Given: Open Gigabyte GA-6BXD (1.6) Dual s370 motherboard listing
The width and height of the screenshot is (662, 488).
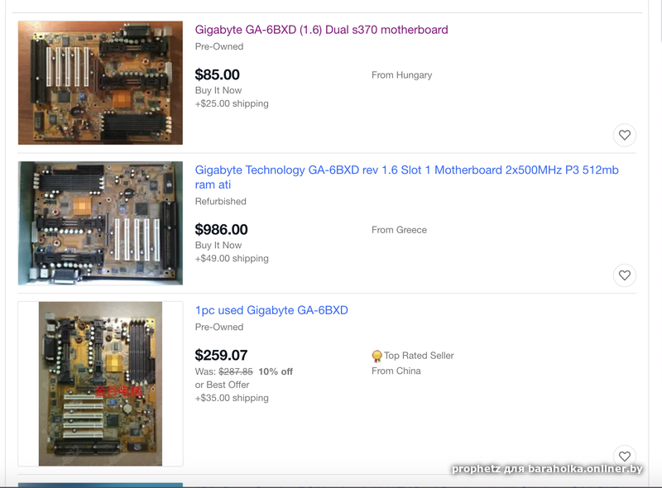Looking at the screenshot, I should coord(321,30).
